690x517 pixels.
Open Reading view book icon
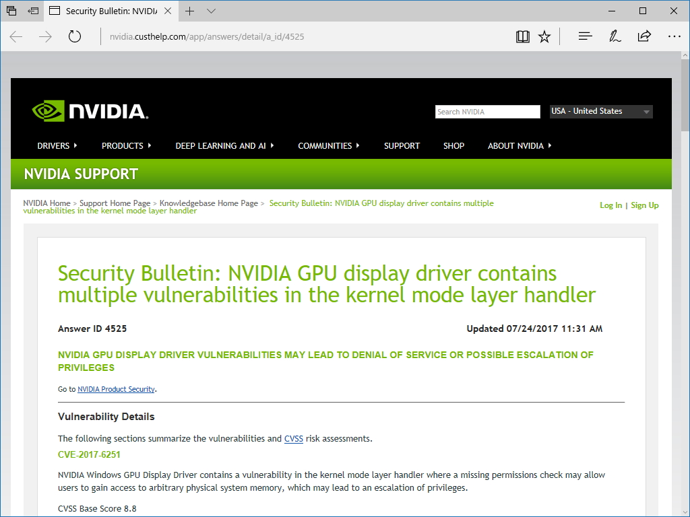click(522, 36)
